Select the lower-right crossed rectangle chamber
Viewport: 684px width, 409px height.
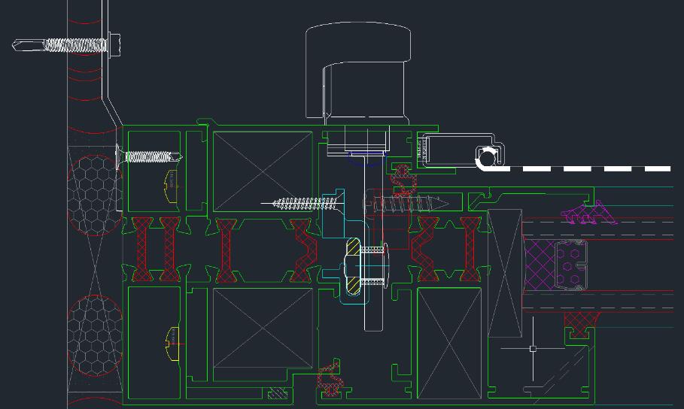point(449,343)
